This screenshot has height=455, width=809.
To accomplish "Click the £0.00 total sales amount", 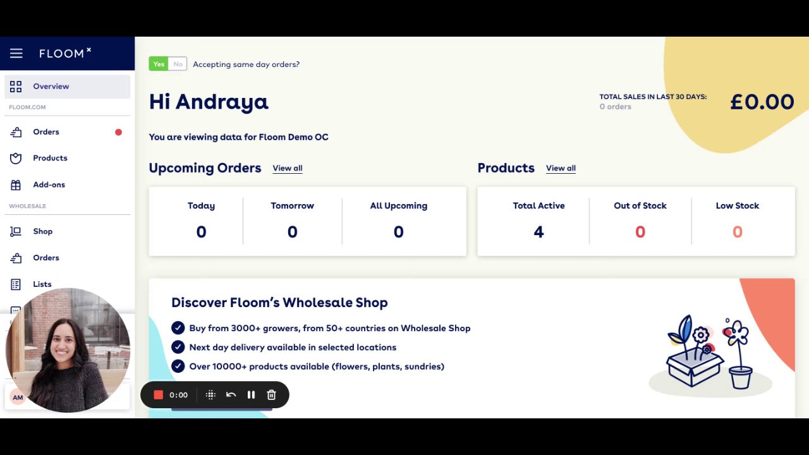I will pyautogui.click(x=762, y=102).
